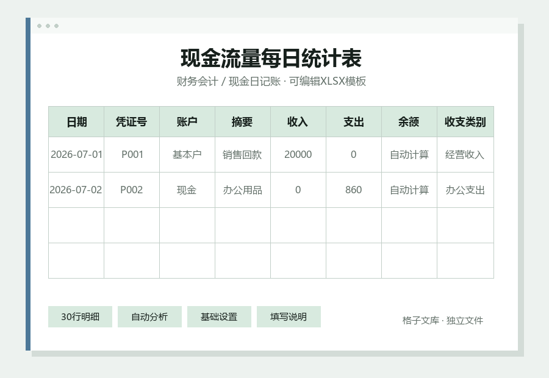Image resolution: width=549 pixels, height=378 pixels.
Task: Click the 账户 column header
Action: coord(187,122)
